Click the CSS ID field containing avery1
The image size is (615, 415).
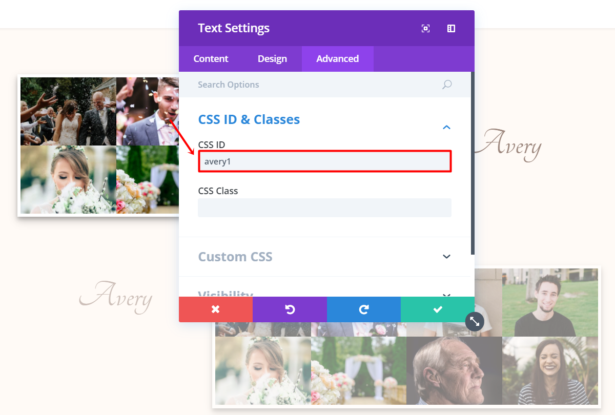(324, 161)
